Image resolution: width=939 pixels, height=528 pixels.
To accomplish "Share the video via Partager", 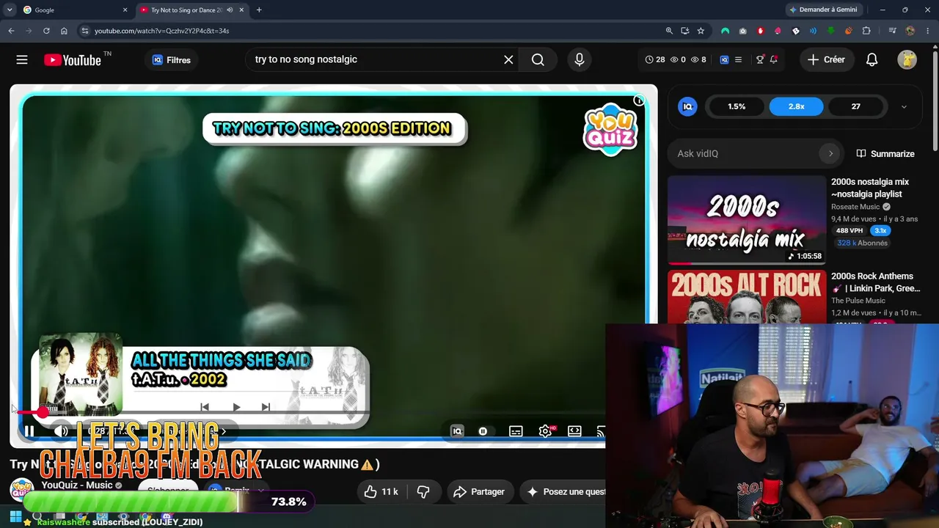I will point(479,491).
